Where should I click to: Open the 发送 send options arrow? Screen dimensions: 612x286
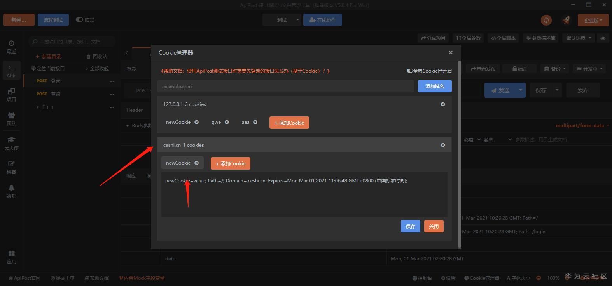[521, 90]
